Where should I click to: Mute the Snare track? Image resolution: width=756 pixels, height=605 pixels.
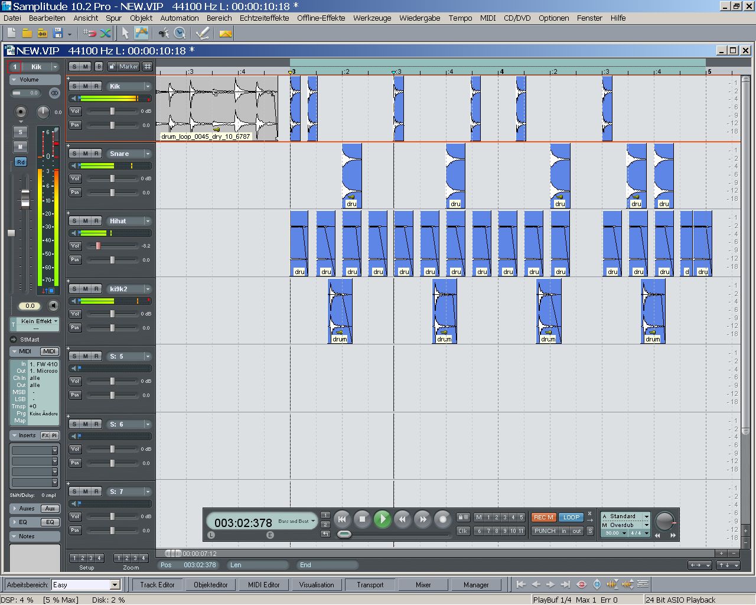(x=85, y=154)
